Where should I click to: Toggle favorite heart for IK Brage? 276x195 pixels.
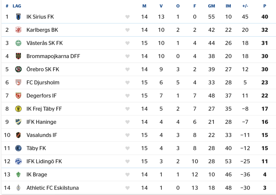point(127,175)
